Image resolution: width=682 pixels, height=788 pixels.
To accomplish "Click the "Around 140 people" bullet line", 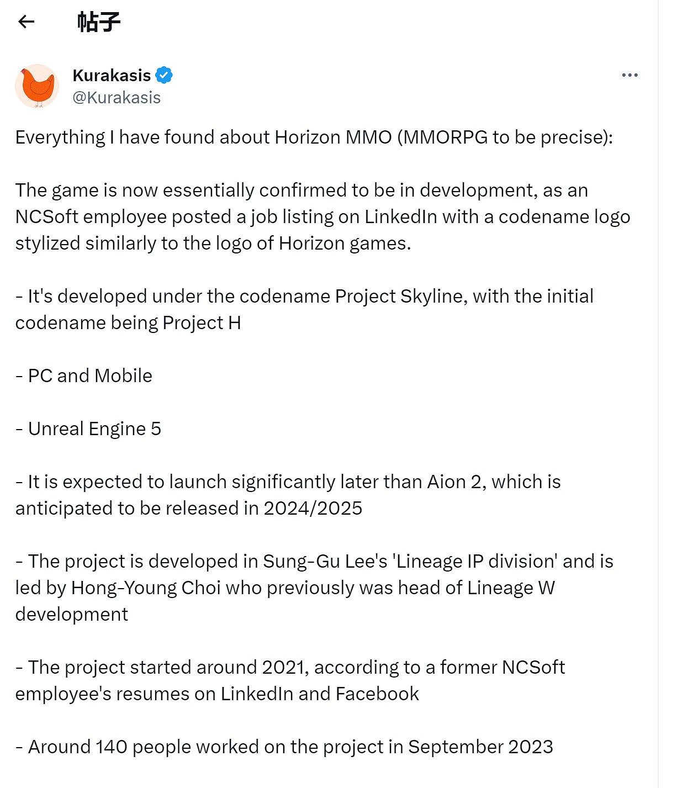I will [x=284, y=747].
